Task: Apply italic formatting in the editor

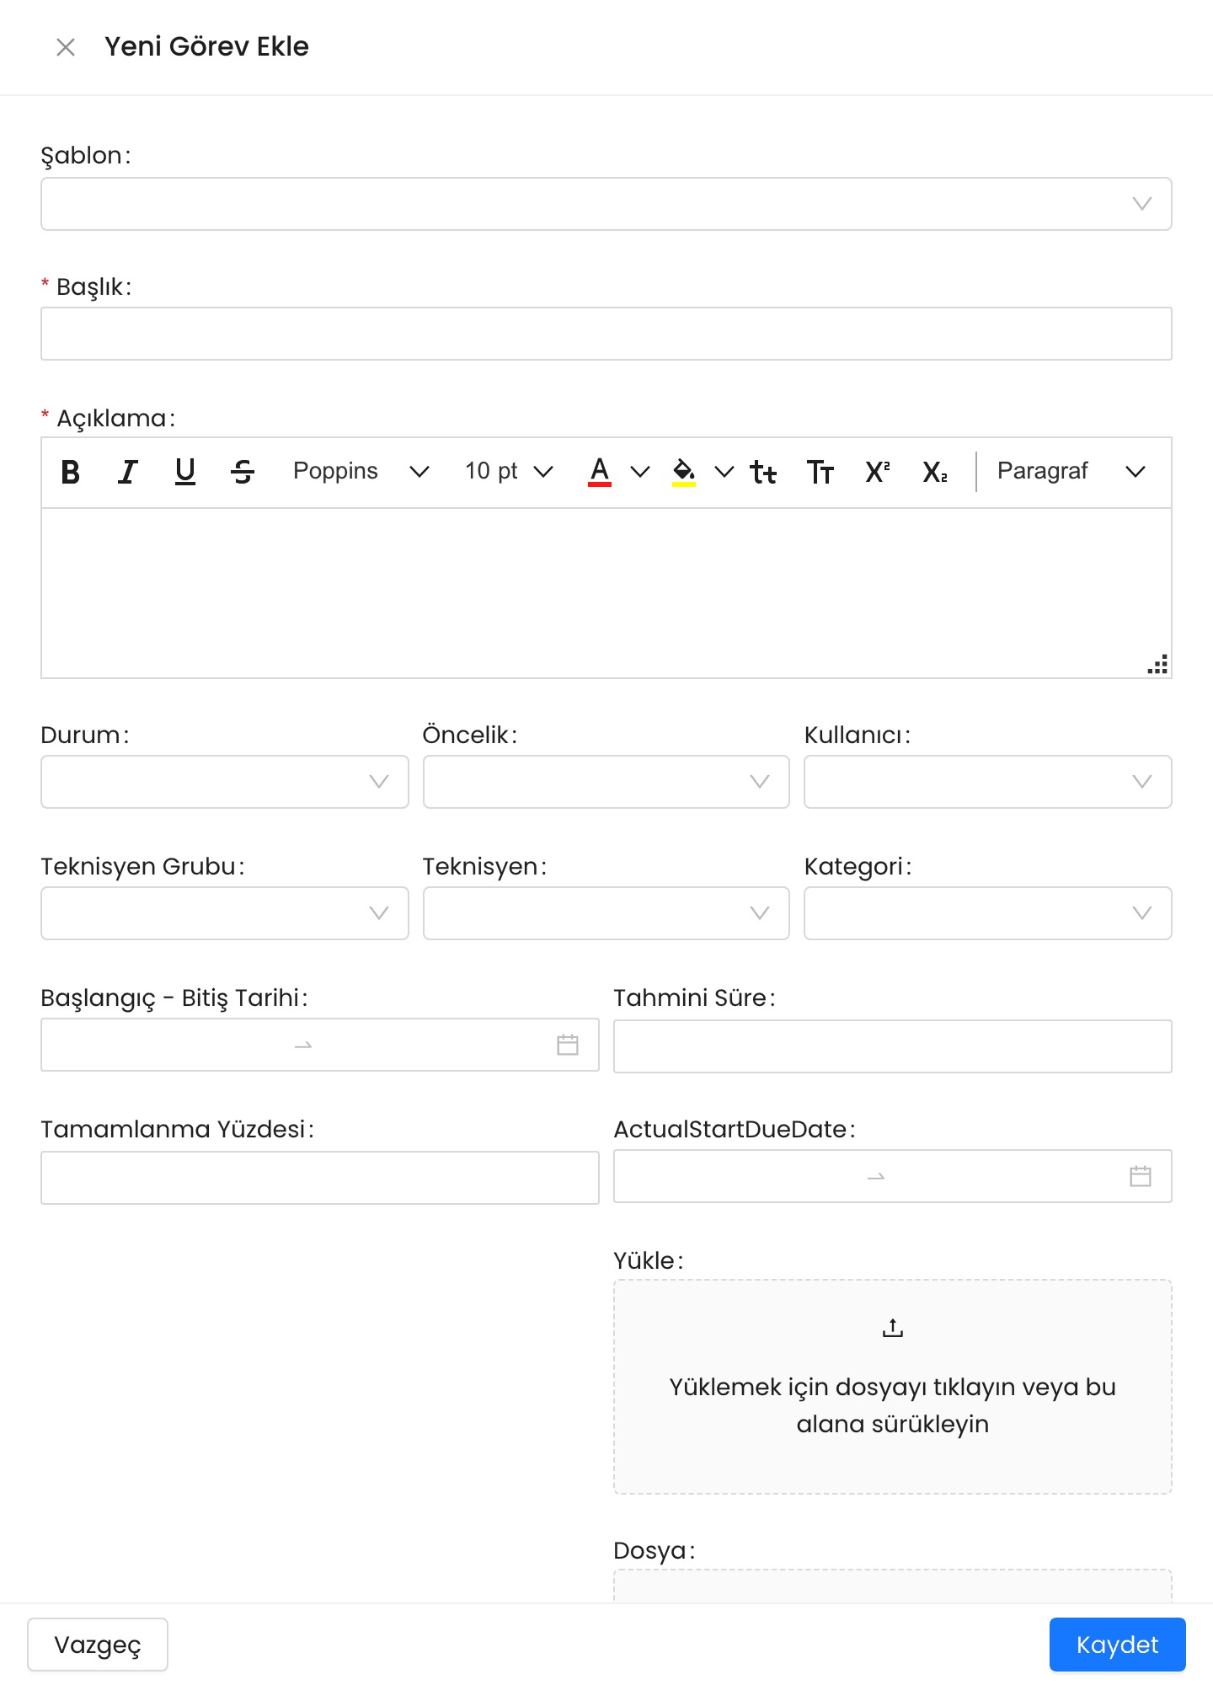Action: pyautogui.click(x=128, y=472)
